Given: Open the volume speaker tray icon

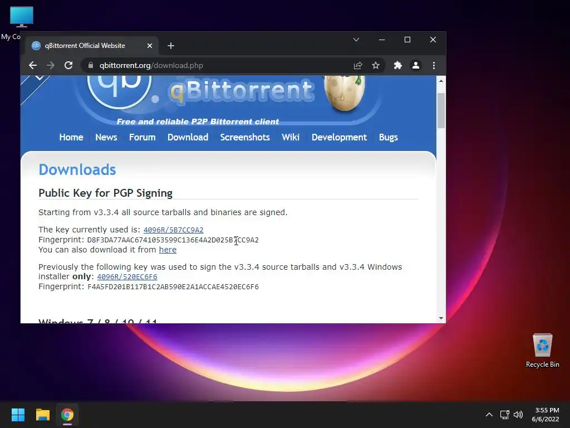Looking at the screenshot, I should pos(518,415).
